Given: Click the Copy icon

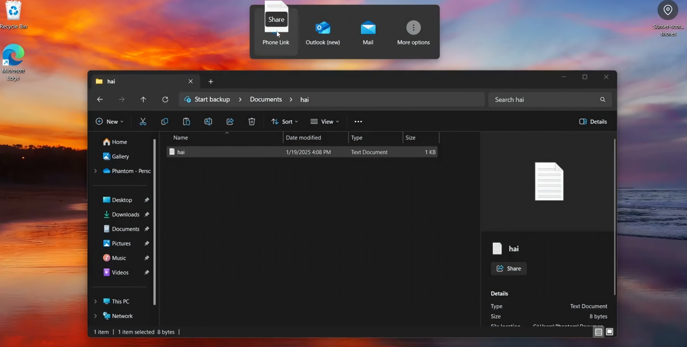Looking at the screenshot, I should [x=164, y=122].
